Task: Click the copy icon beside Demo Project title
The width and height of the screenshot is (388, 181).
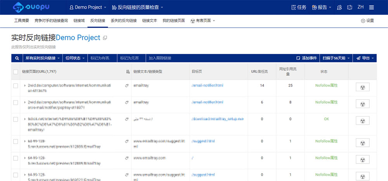Action: pyautogui.click(x=105, y=38)
